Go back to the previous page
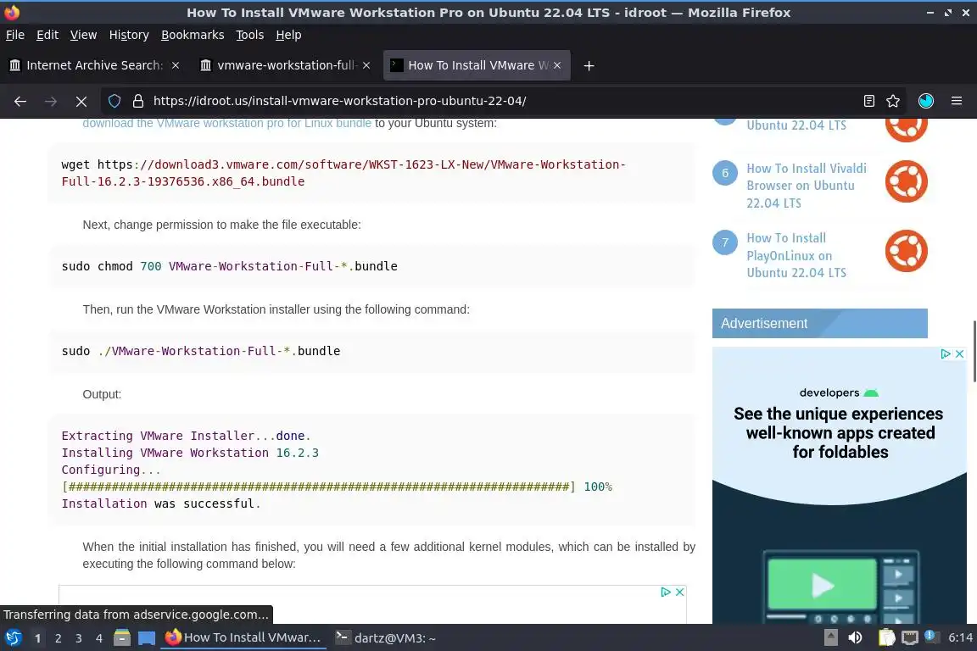 pos(20,101)
